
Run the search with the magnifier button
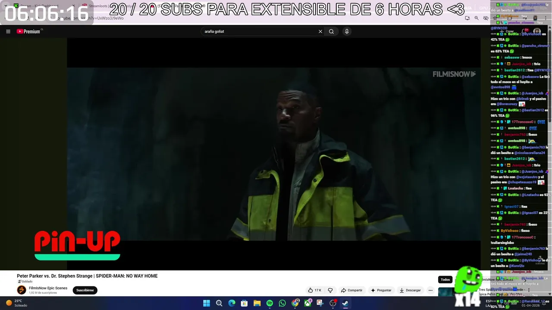(x=331, y=31)
